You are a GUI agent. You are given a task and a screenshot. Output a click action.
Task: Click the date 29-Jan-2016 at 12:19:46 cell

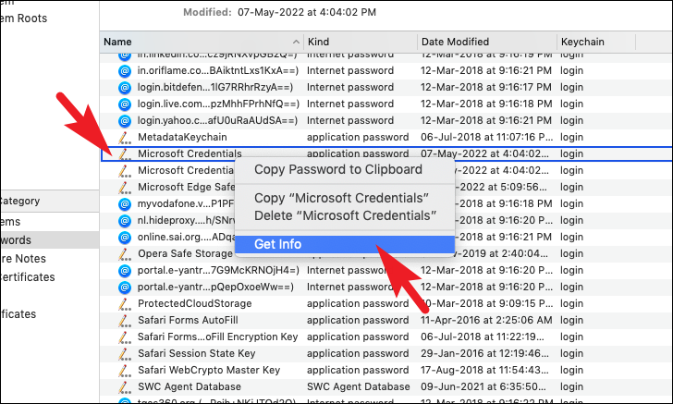tap(484, 354)
